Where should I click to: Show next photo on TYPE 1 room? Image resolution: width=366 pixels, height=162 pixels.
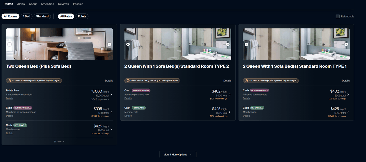346,44
